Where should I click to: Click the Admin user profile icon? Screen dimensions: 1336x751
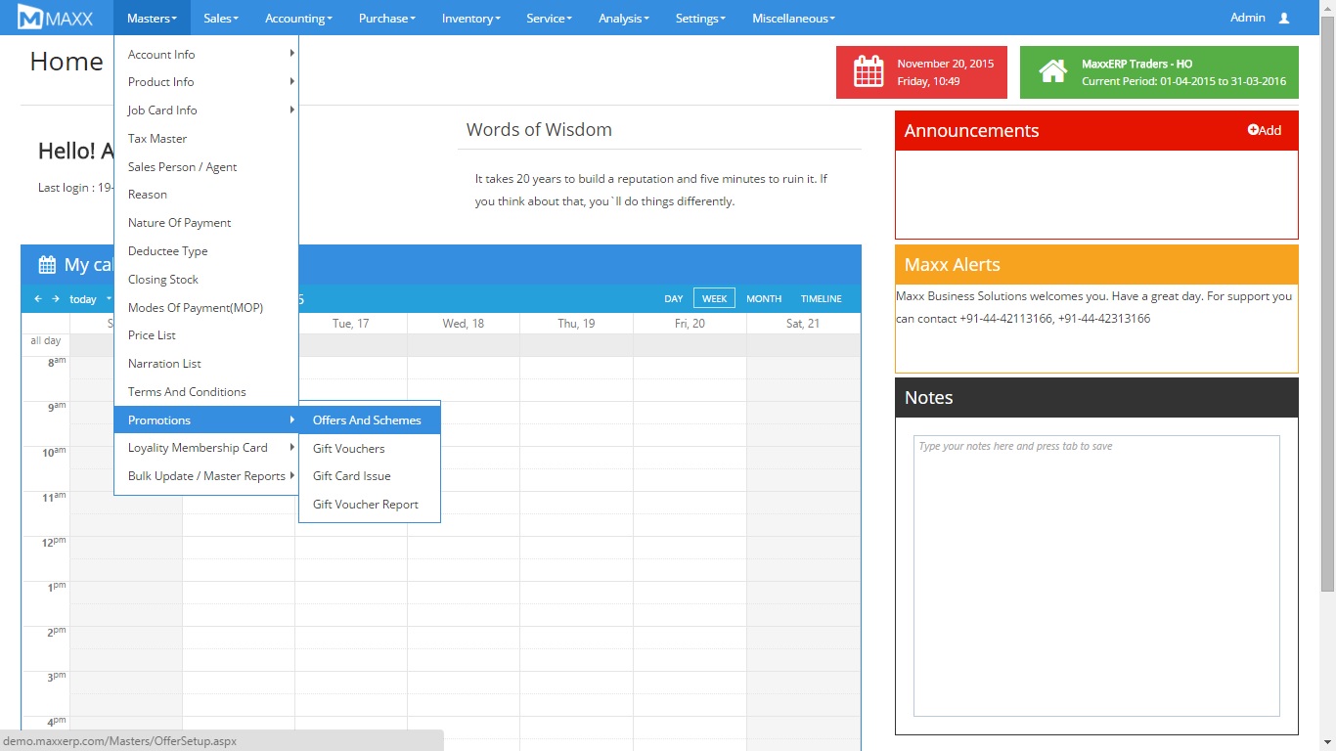point(1284,18)
